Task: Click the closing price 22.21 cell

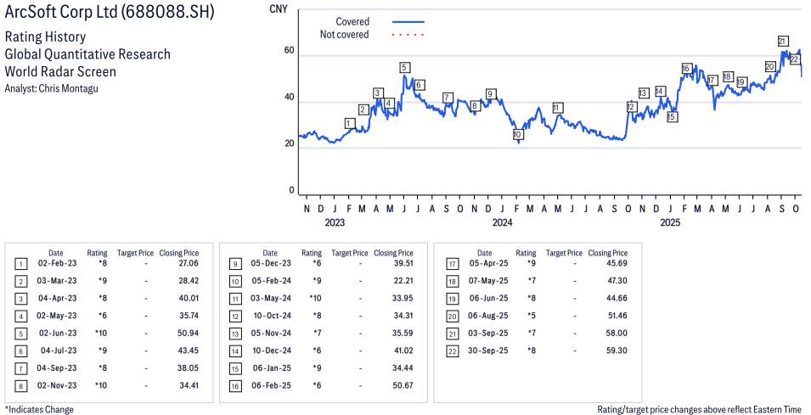Action: pos(396,281)
